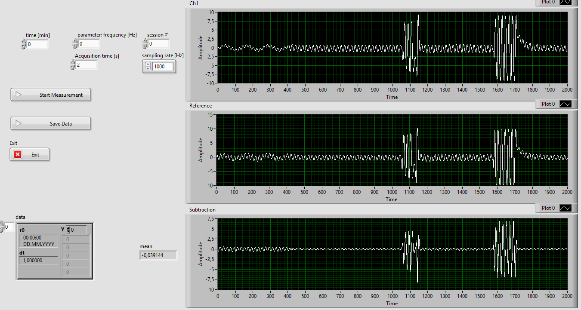
Task: Increment the time [min] value
Action: [24, 42]
